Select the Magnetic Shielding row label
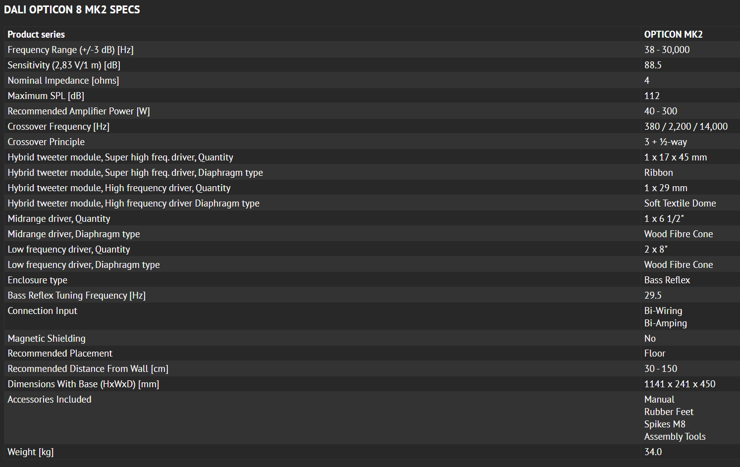740x467 pixels. tap(47, 338)
